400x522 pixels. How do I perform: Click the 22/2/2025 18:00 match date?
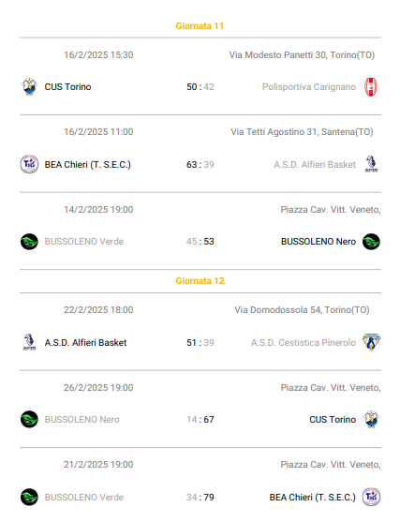point(98,310)
